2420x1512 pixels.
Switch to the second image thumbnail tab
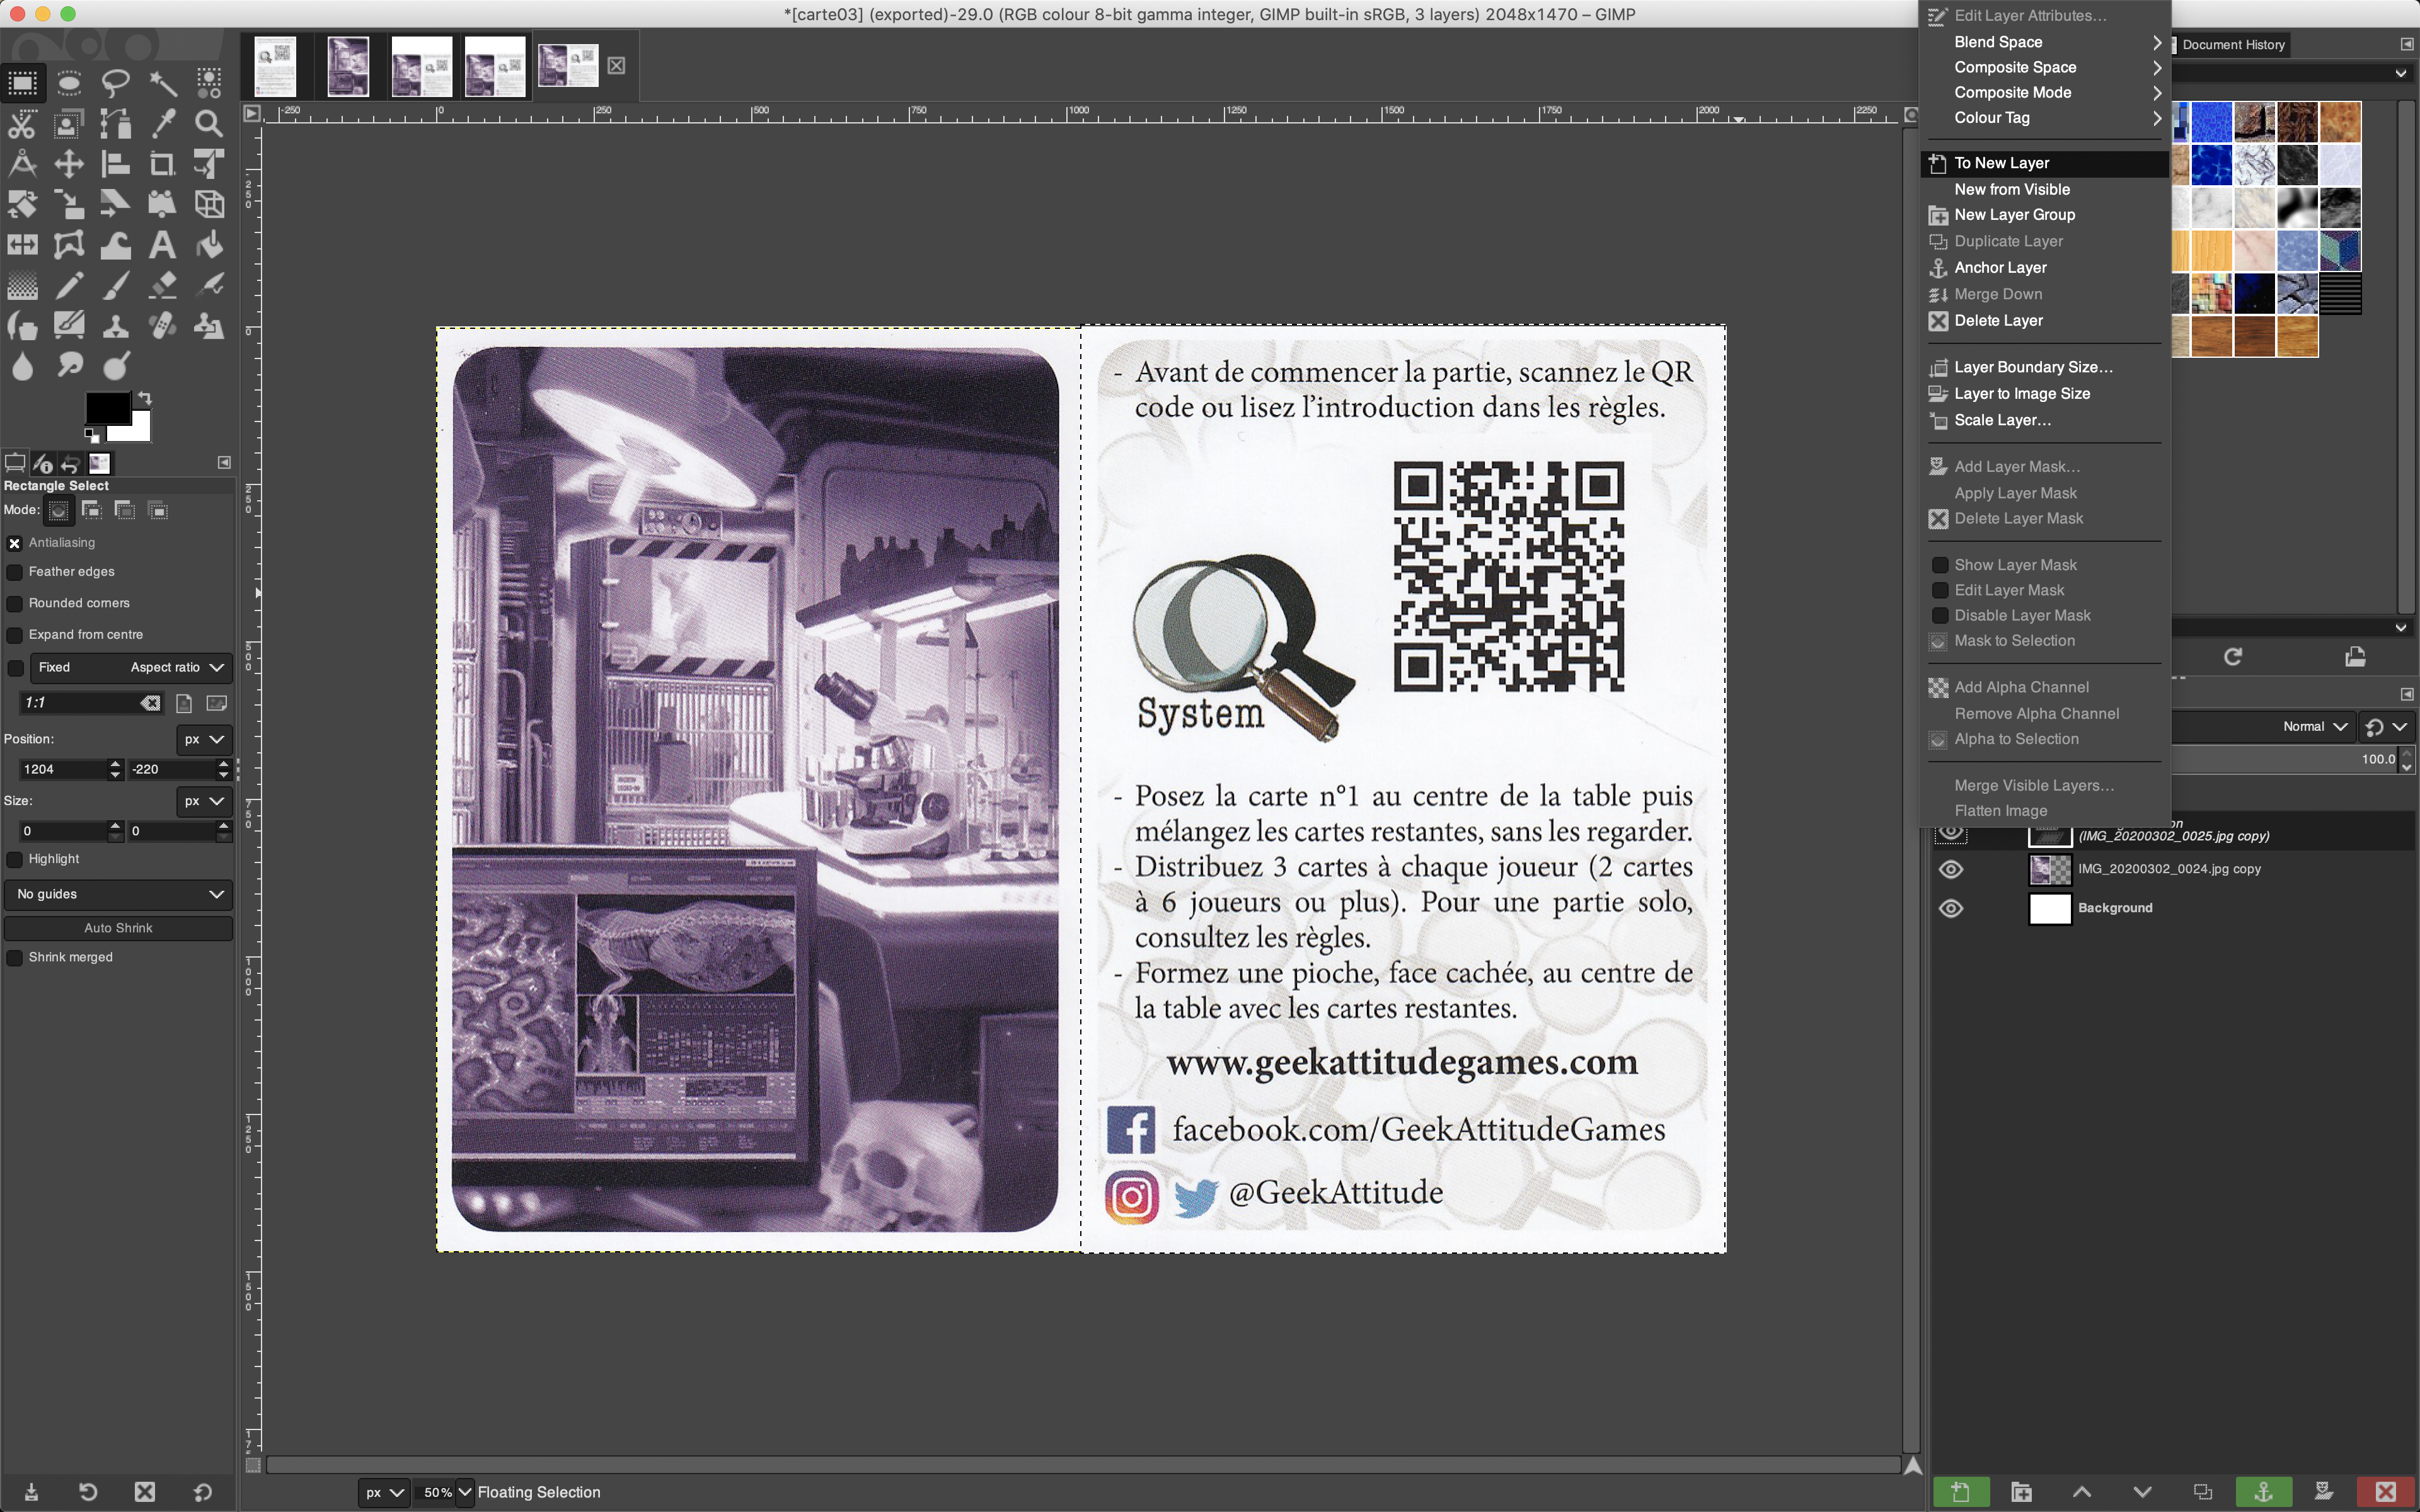click(348, 67)
